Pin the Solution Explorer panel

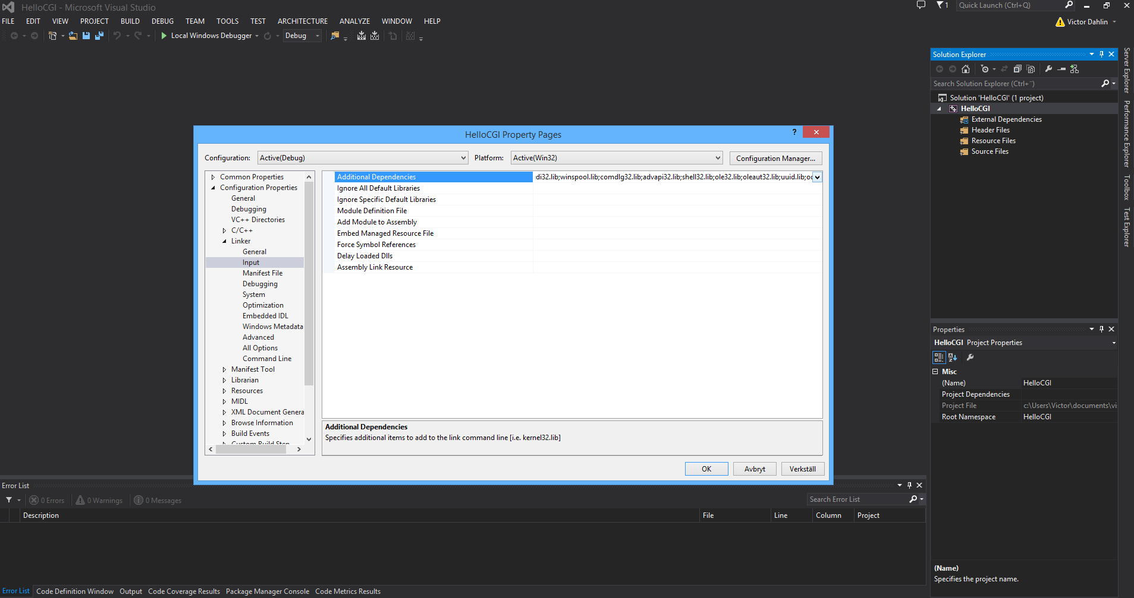point(1101,54)
